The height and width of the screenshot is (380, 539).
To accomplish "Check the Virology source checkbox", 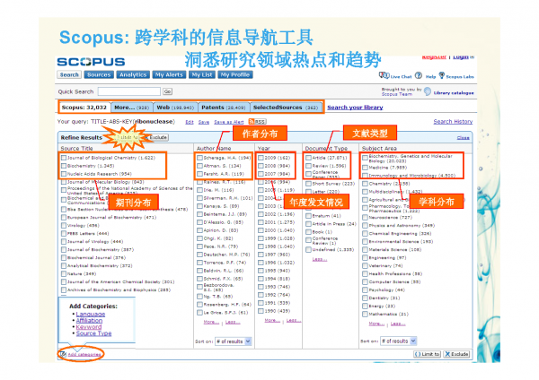I will [64, 225].
